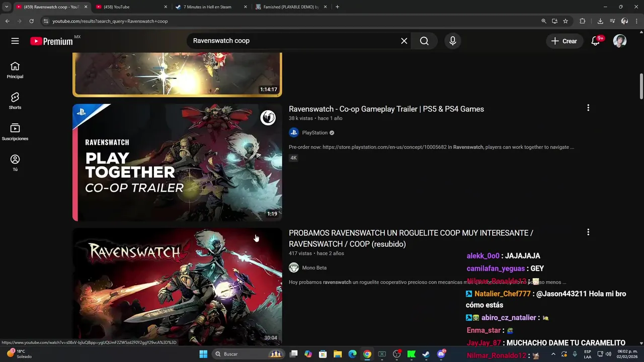Clear the search box with the X
The width and height of the screenshot is (644, 362).
point(404,41)
